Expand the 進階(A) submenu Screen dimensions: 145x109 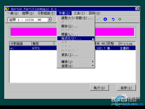click(76, 66)
